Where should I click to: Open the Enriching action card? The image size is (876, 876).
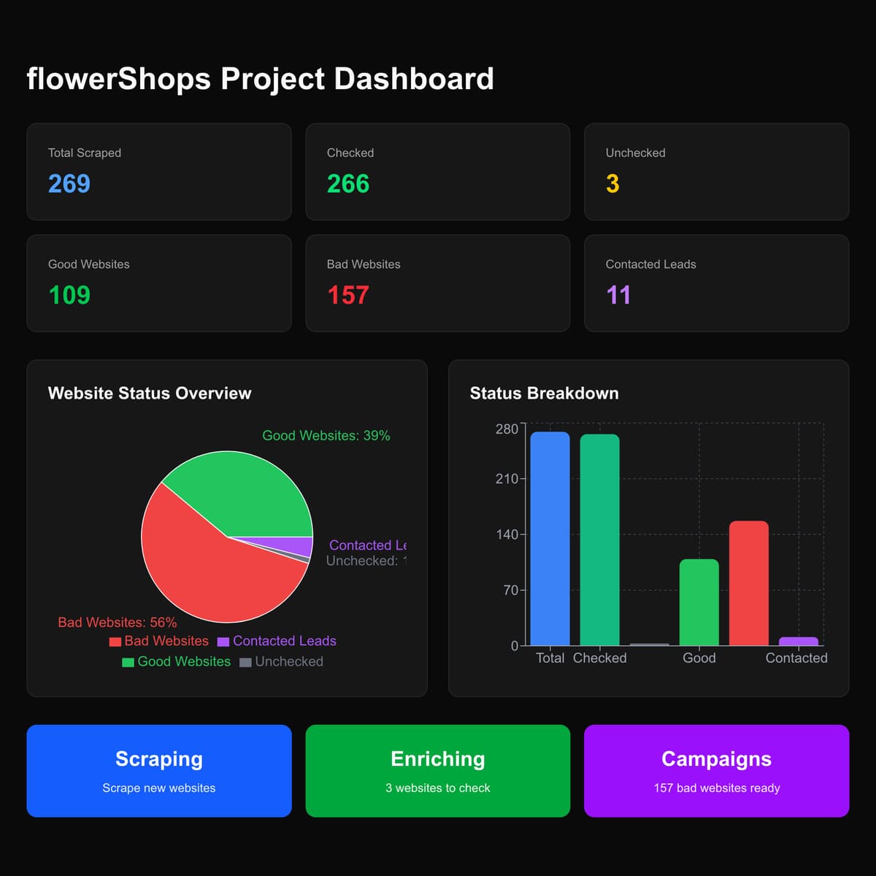(x=437, y=770)
